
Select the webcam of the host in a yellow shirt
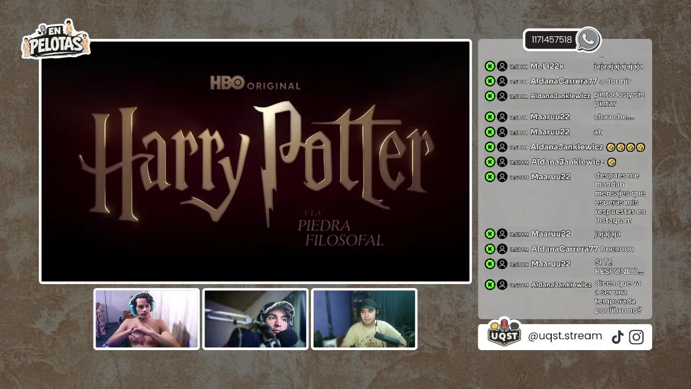coord(364,319)
